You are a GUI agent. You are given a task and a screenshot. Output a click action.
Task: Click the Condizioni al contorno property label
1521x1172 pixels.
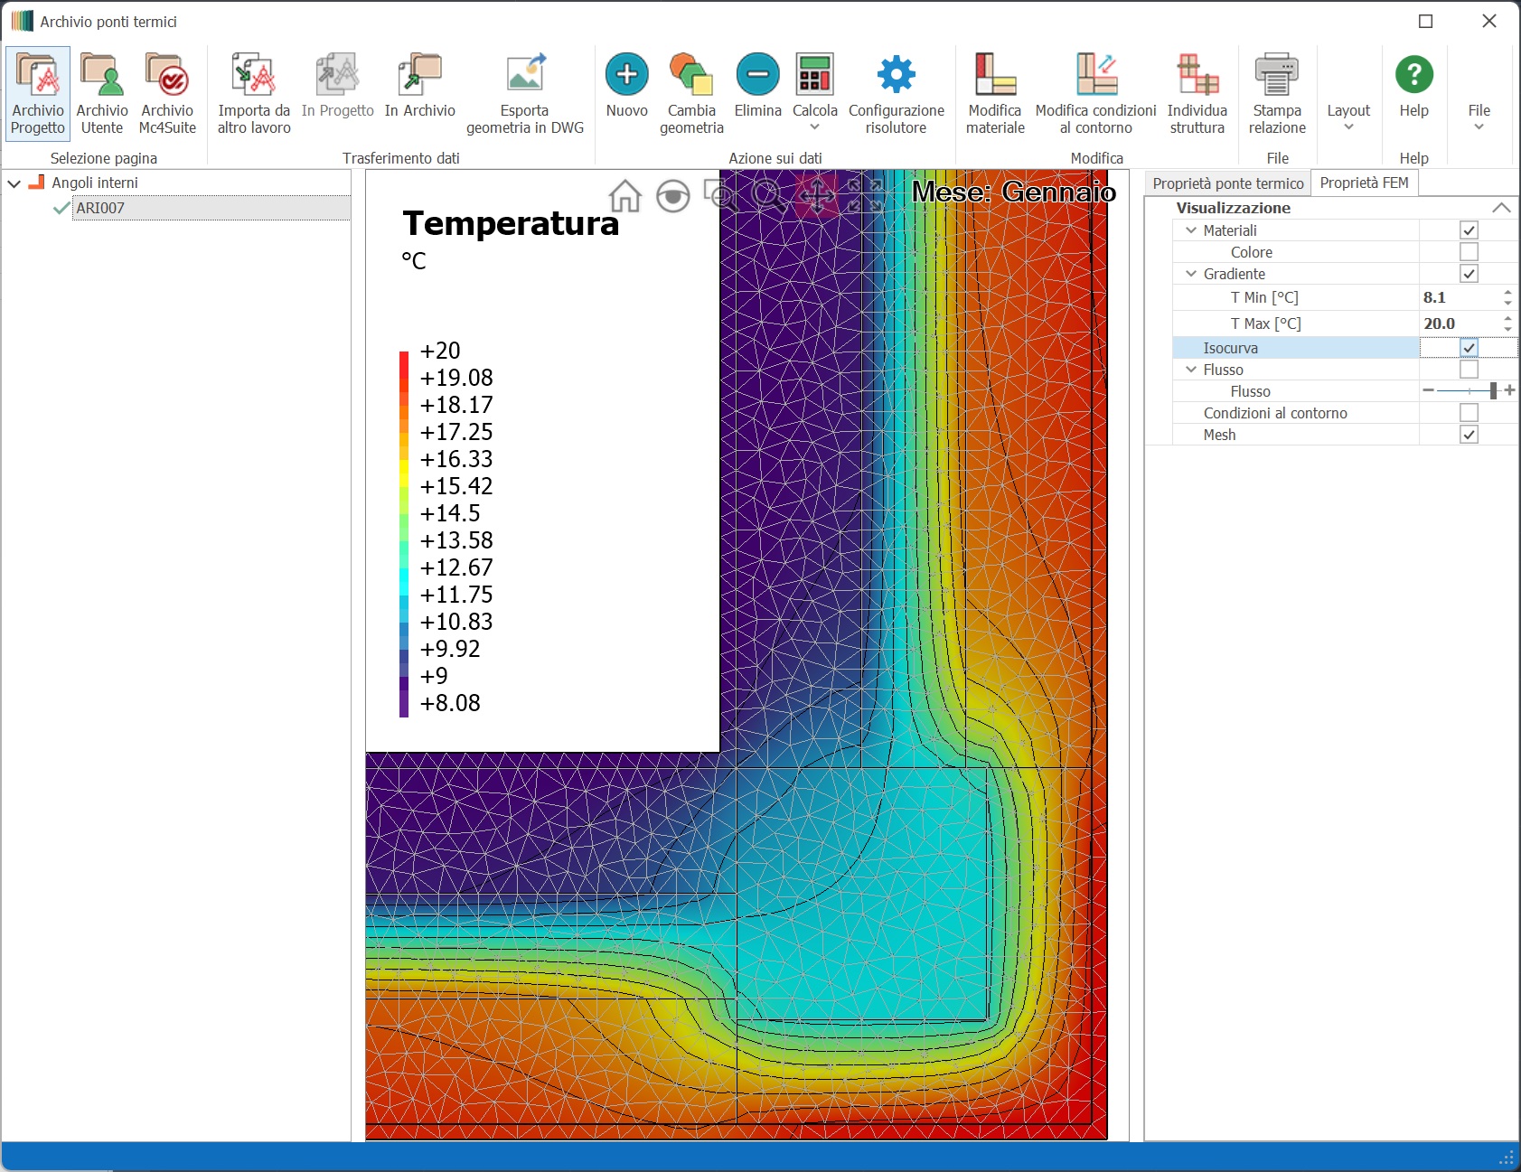(x=1275, y=413)
